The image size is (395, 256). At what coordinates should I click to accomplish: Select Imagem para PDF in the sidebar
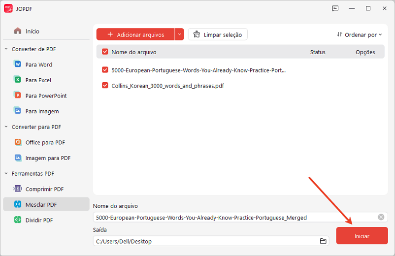pyautogui.click(x=46, y=158)
